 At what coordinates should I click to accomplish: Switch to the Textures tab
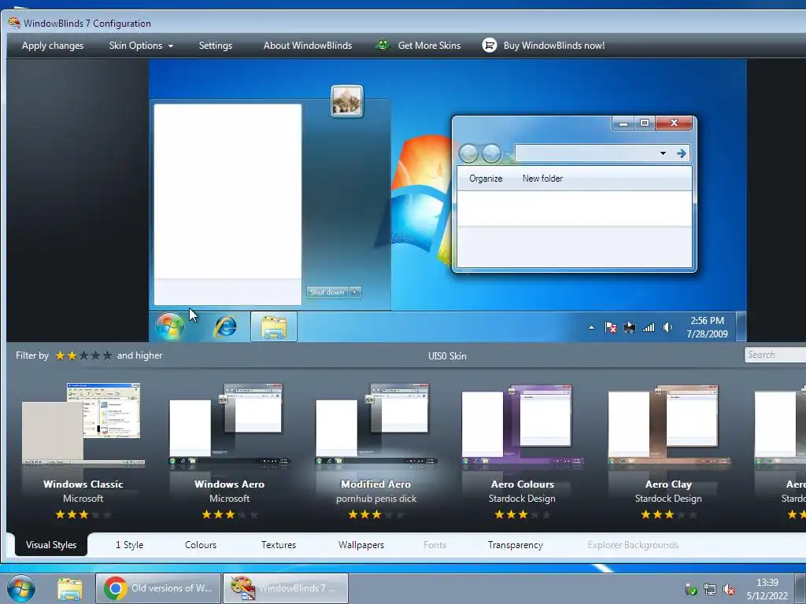coord(279,545)
